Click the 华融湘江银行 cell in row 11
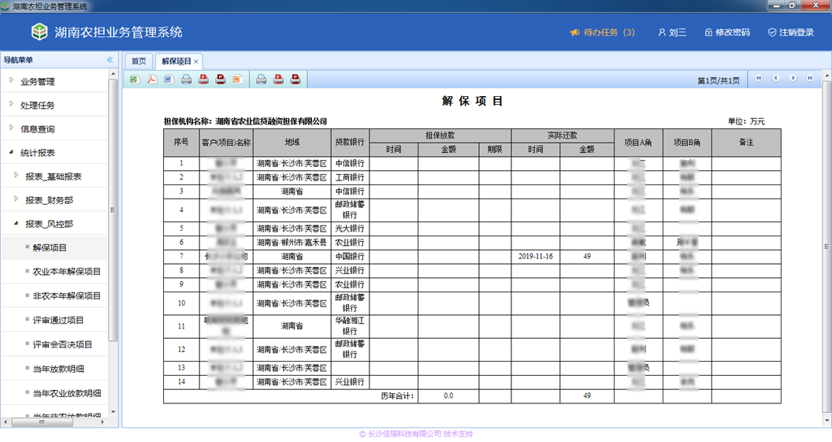Image resolution: width=832 pixels, height=442 pixels. point(350,326)
